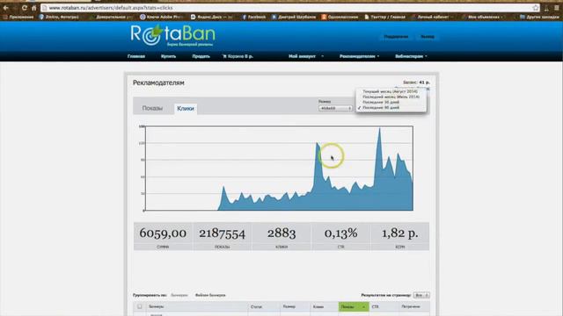Expand the Вебмастерам navigation menu

click(x=411, y=56)
